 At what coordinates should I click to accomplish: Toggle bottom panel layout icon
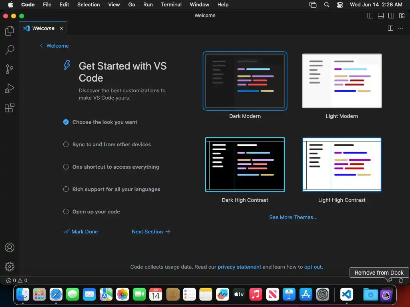point(381,16)
